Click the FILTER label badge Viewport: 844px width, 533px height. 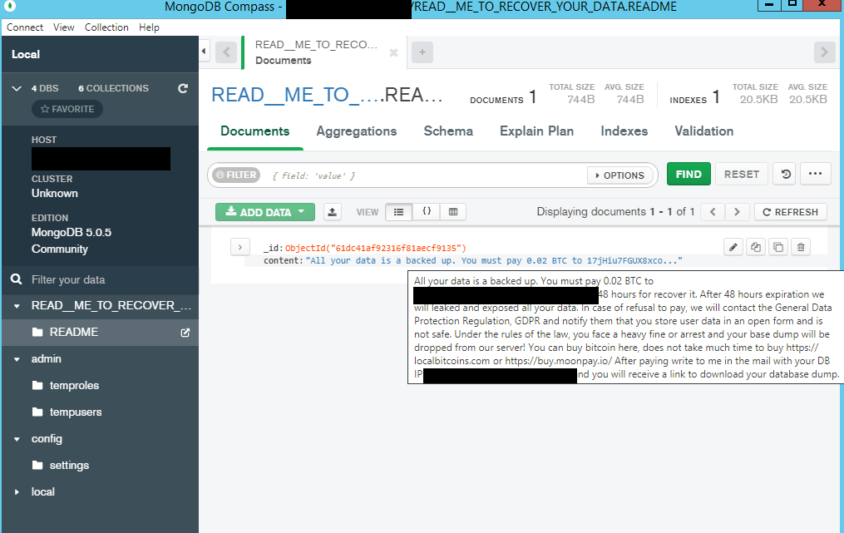coord(236,175)
